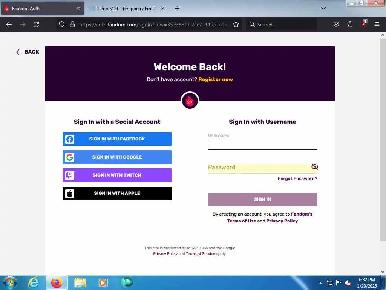Click the page vertical scrollbar thumb
The width and height of the screenshot is (386, 290).
[x=383, y=140]
